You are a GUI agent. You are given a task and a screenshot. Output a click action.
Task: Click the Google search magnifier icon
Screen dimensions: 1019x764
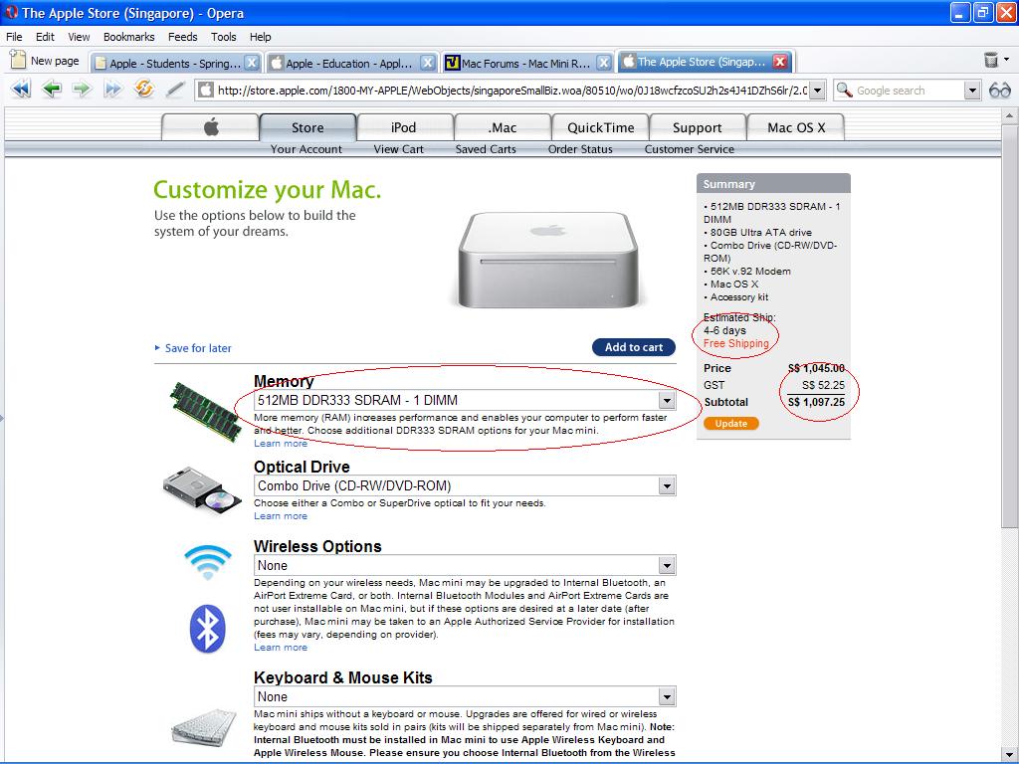(844, 90)
